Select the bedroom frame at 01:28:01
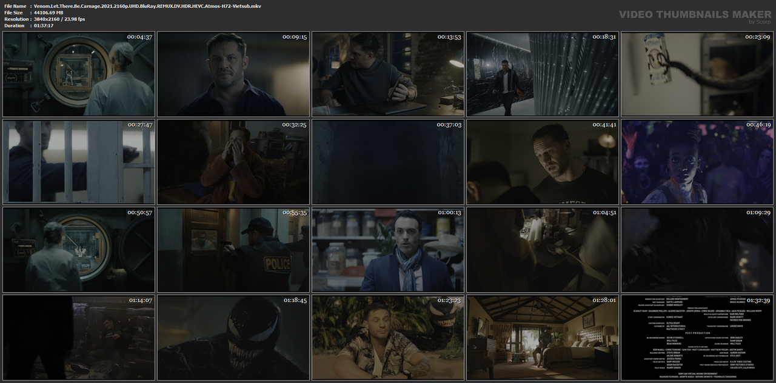The height and width of the screenshot is (383, 776). (x=543, y=338)
